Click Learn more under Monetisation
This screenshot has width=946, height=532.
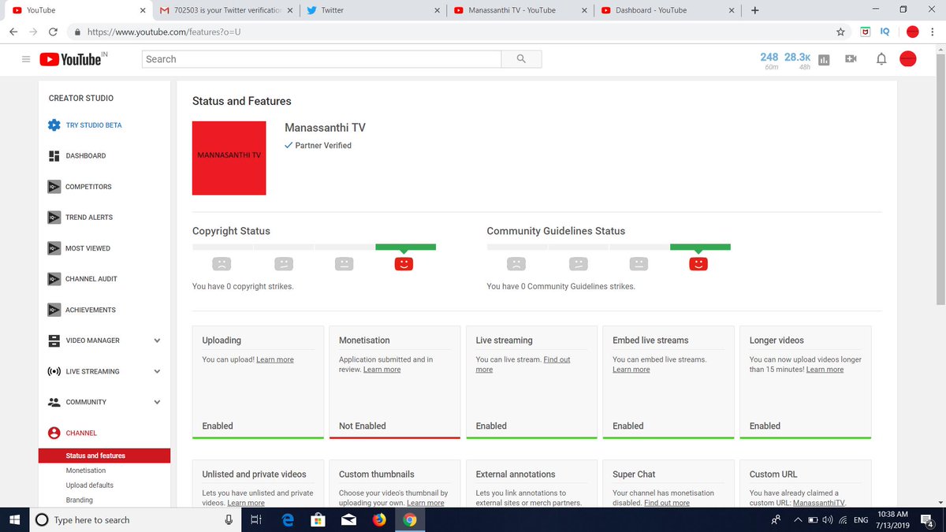(x=382, y=370)
